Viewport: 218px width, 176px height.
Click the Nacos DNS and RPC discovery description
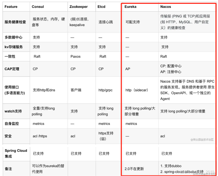(188, 90)
